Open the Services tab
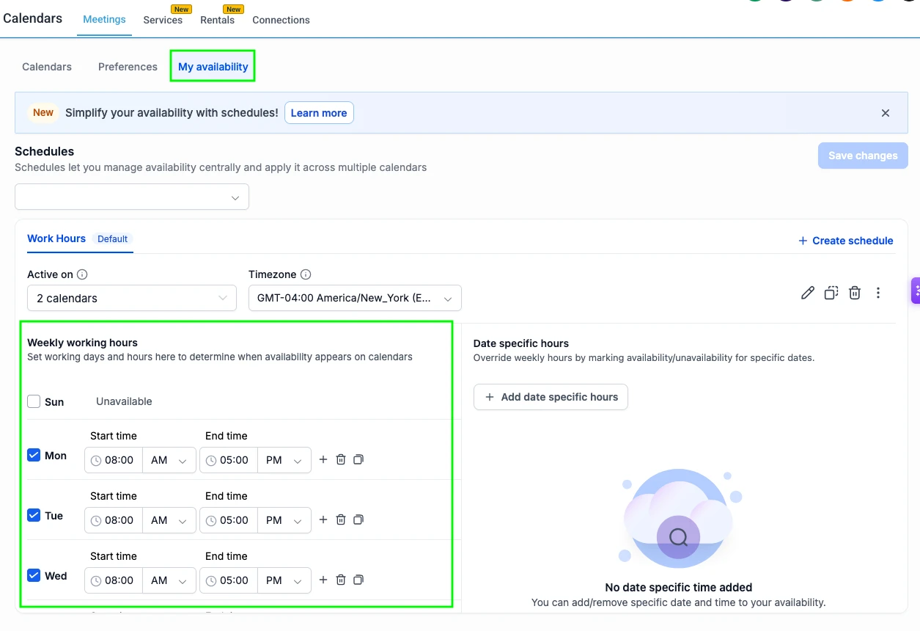This screenshot has width=920, height=631. tap(163, 20)
